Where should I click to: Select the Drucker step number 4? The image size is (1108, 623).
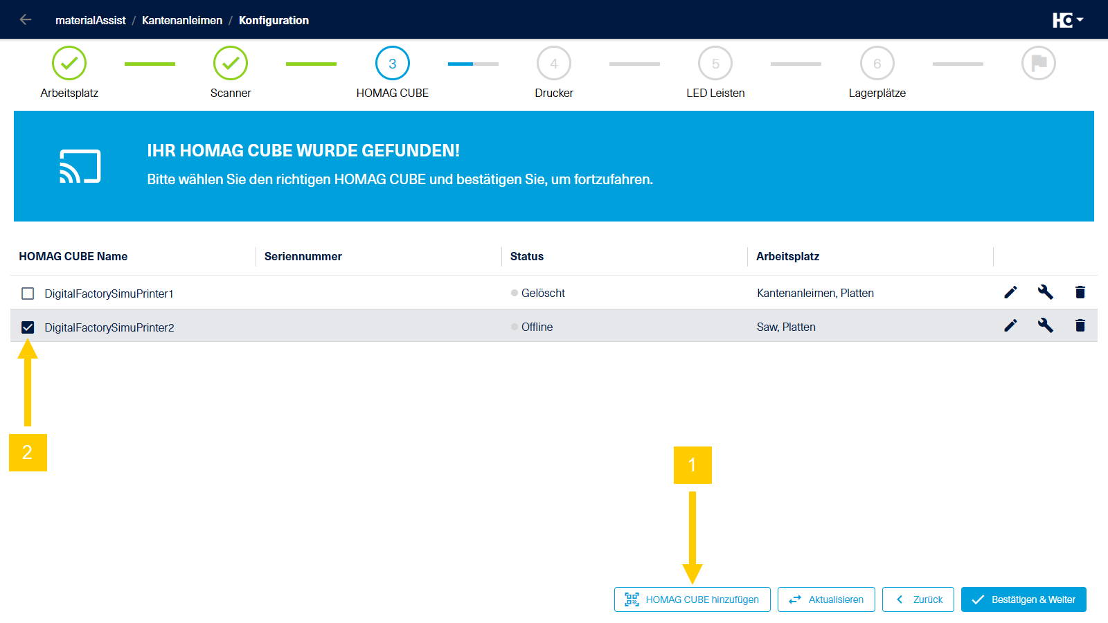click(x=554, y=63)
